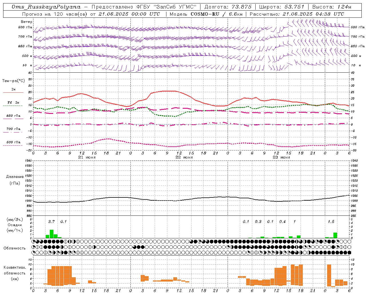Click the Осадки precipitation label
Viewport: 366px width, 293px height.
pyautogui.click(x=15, y=225)
